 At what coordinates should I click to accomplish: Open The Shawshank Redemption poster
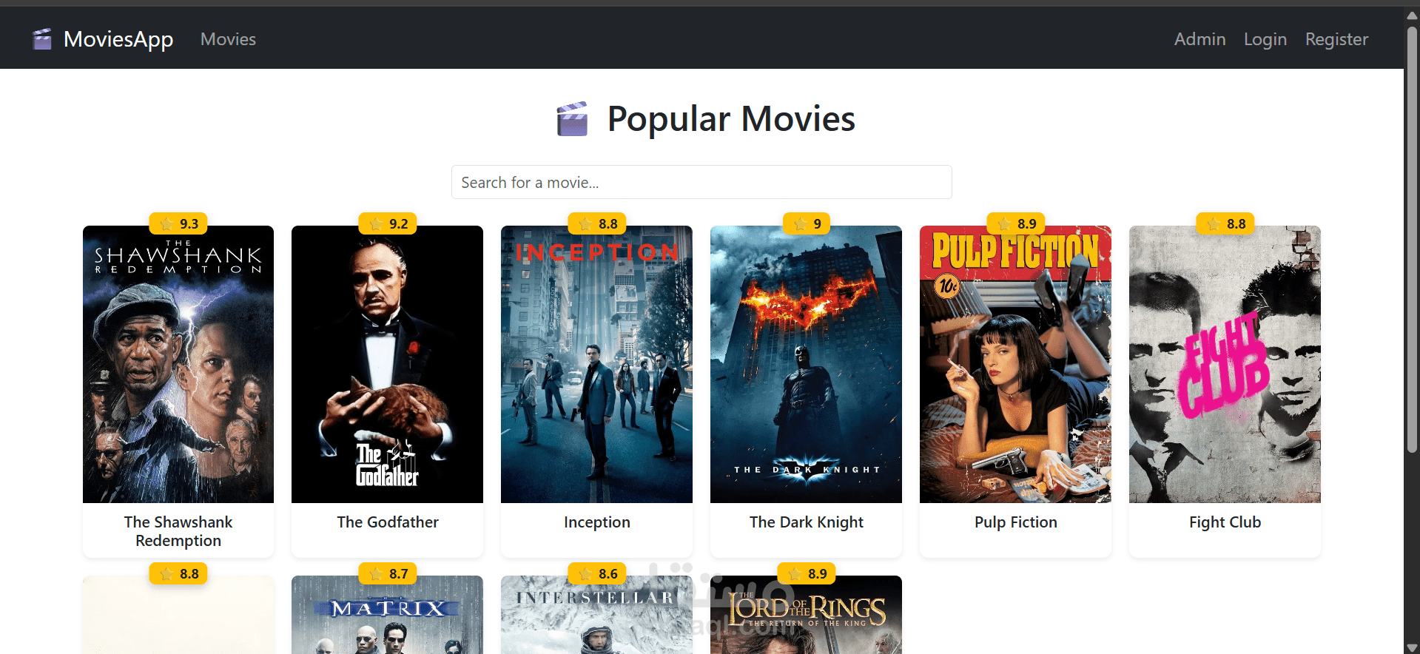pyautogui.click(x=178, y=364)
